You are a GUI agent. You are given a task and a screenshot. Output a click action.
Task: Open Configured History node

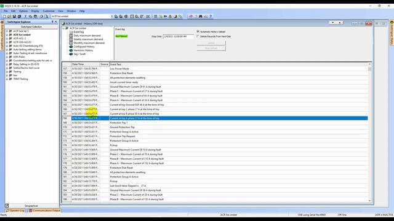(84, 47)
